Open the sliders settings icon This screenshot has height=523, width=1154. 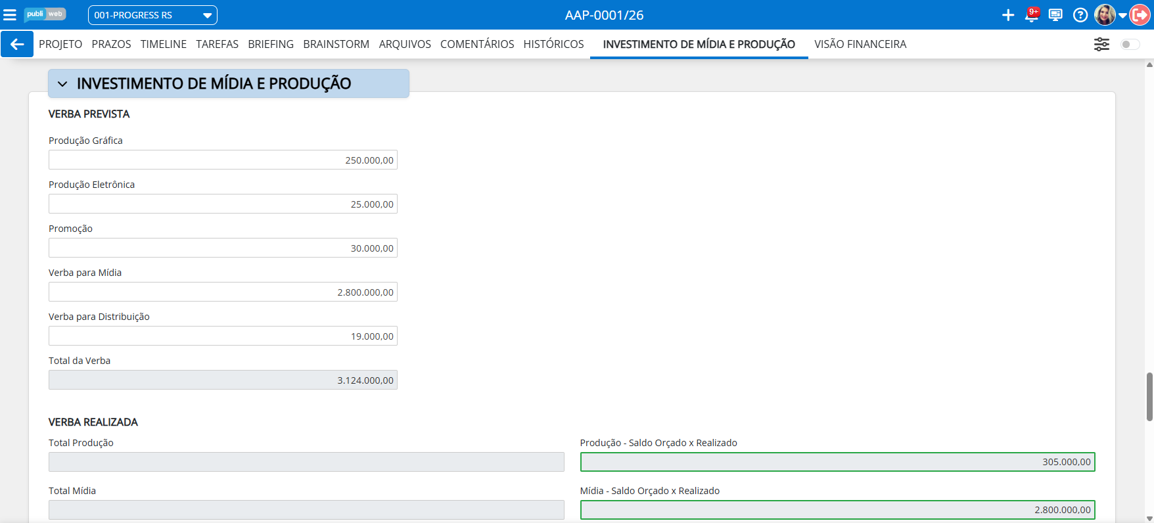1101,44
